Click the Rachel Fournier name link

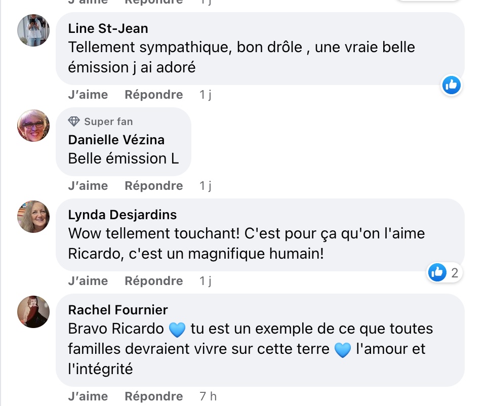pyautogui.click(x=118, y=310)
